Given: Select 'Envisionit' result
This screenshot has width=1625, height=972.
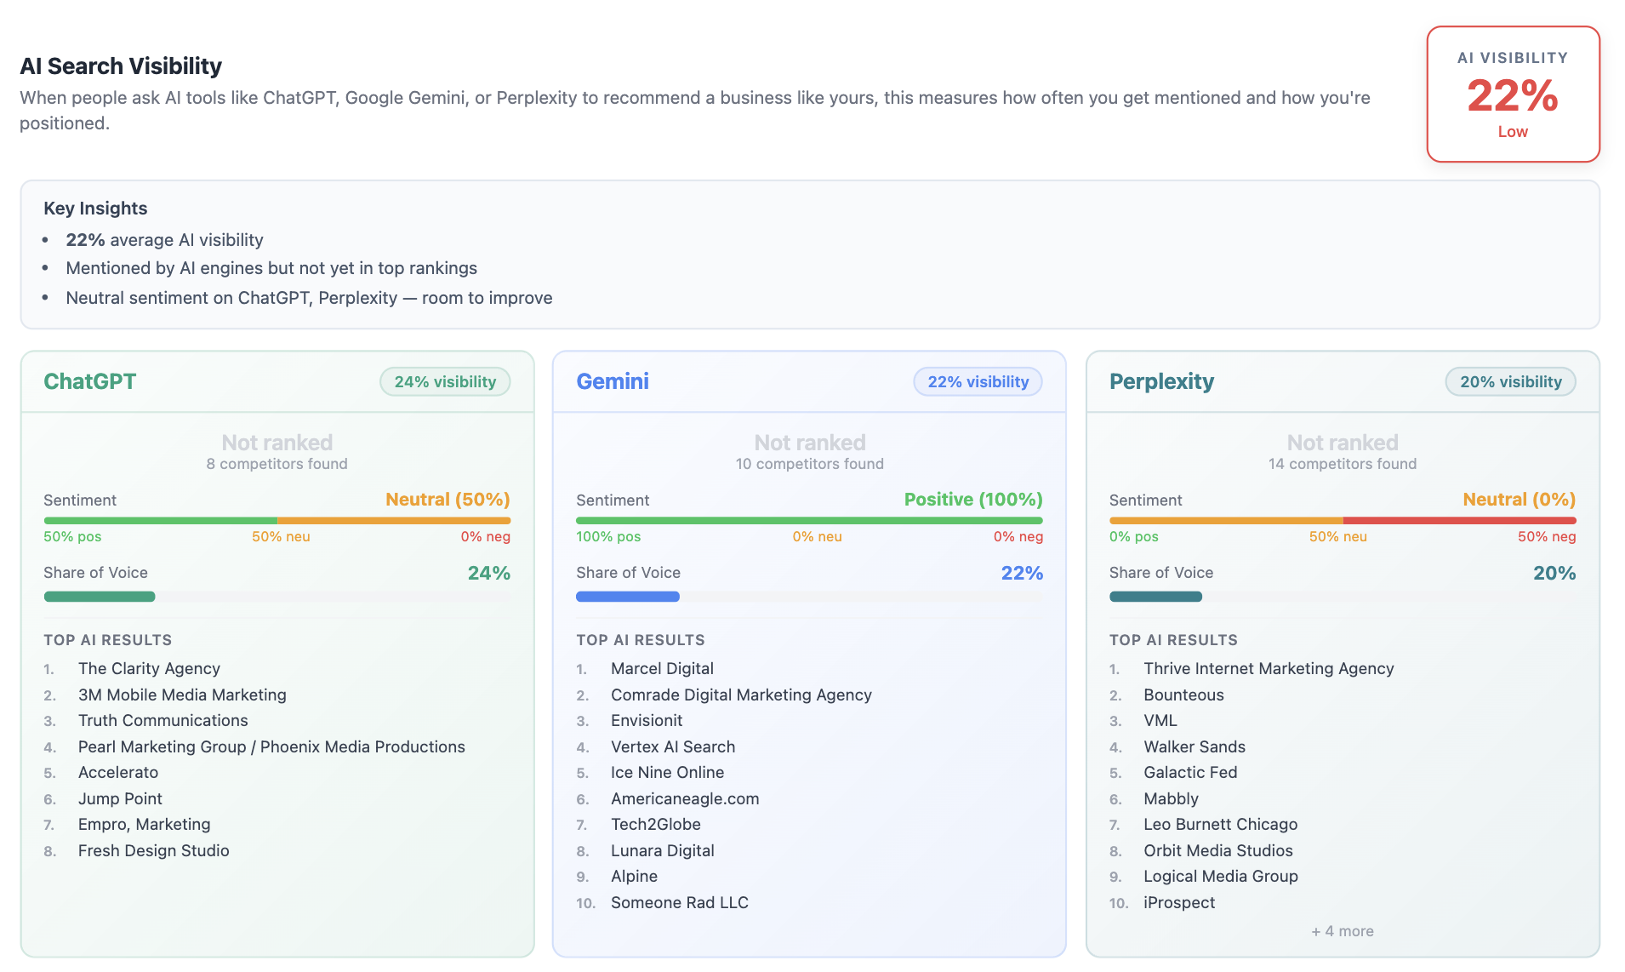Looking at the screenshot, I should pyautogui.click(x=647, y=721).
